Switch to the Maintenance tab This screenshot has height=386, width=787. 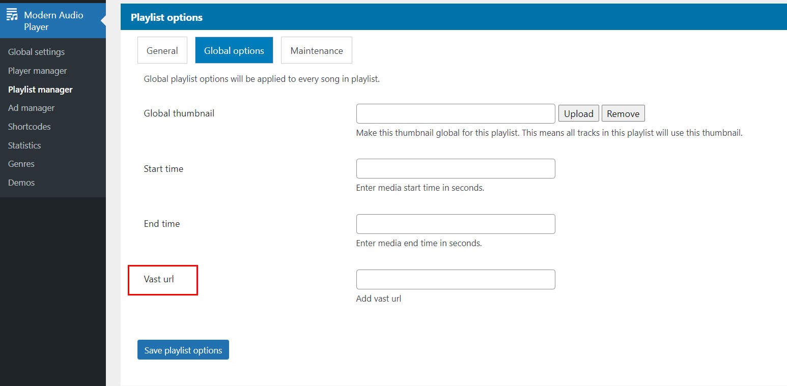point(316,50)
